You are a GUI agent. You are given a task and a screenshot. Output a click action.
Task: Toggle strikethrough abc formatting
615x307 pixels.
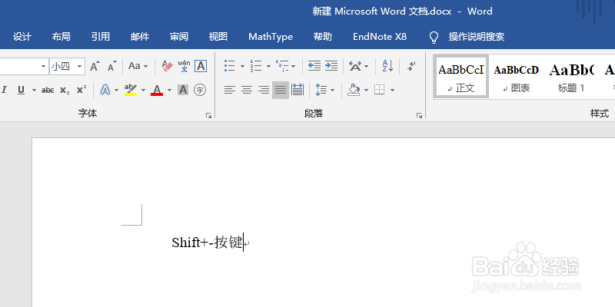click(48, 90)
